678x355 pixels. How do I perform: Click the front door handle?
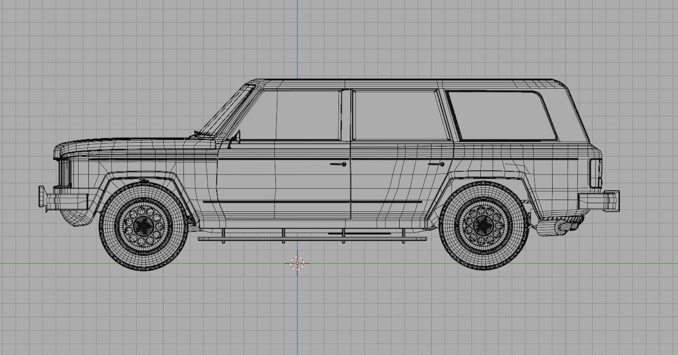click(338, 164)
